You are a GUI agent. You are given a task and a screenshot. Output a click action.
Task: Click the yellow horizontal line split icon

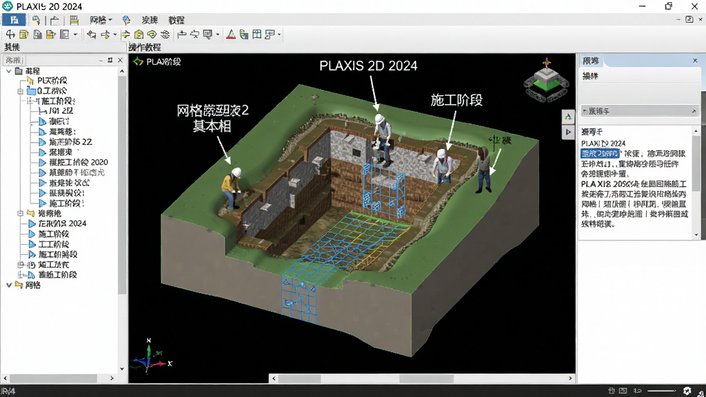click(125, 34)
